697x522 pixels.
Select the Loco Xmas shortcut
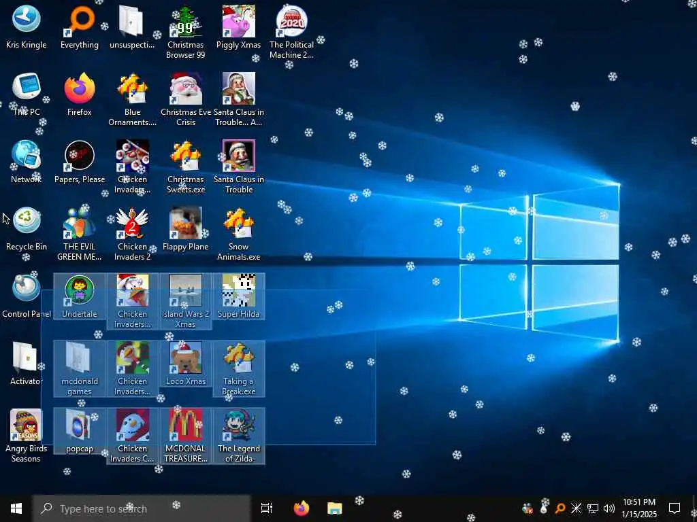[185, 364]
